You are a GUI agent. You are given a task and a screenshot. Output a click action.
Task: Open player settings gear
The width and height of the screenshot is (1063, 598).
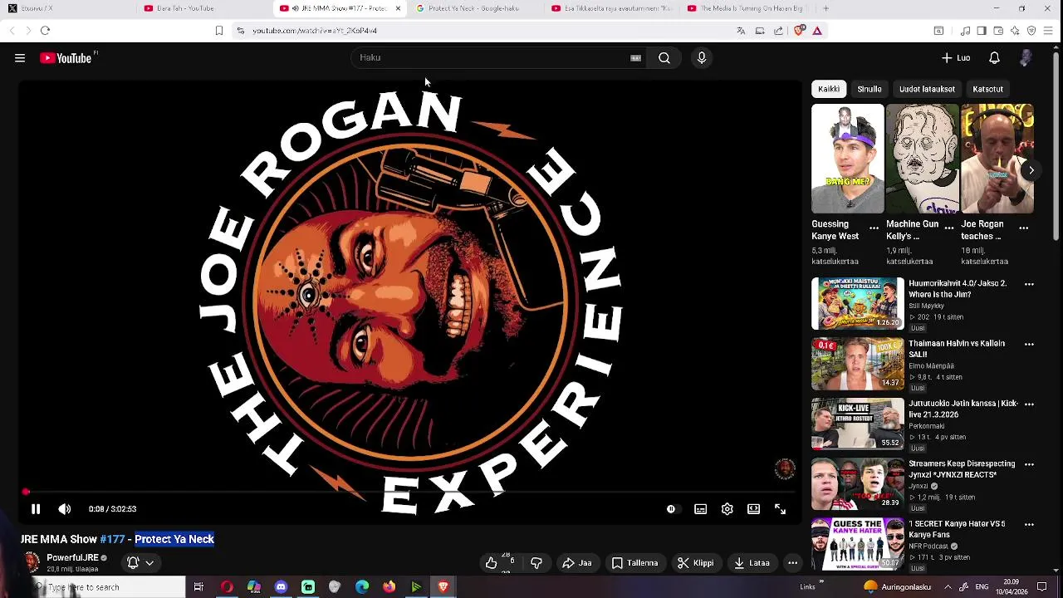click(x=727, y=509)
